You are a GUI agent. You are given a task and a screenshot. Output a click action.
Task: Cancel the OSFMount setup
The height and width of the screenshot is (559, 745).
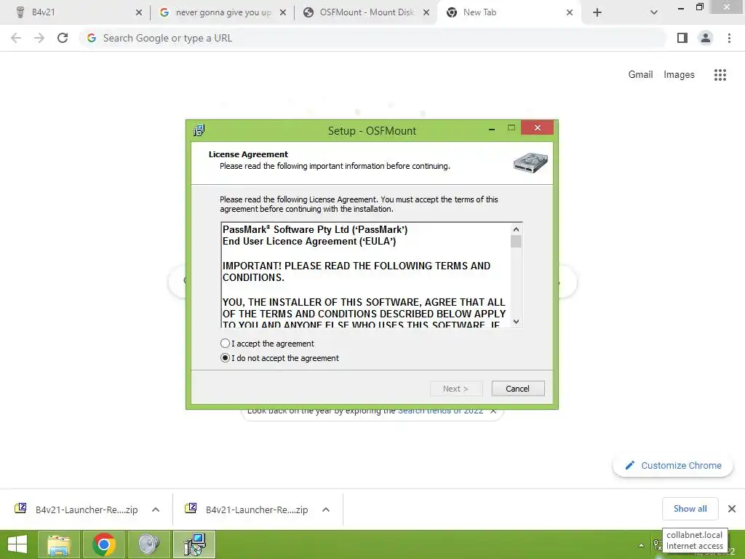pyautogui.click(x=518, y=389)
